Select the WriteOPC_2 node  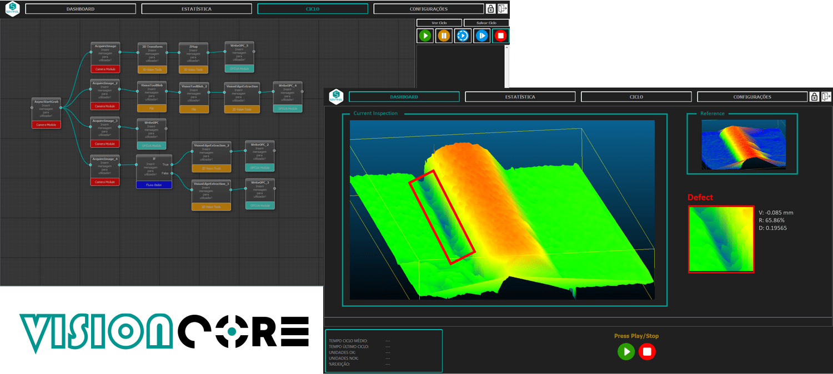[260, 156]
